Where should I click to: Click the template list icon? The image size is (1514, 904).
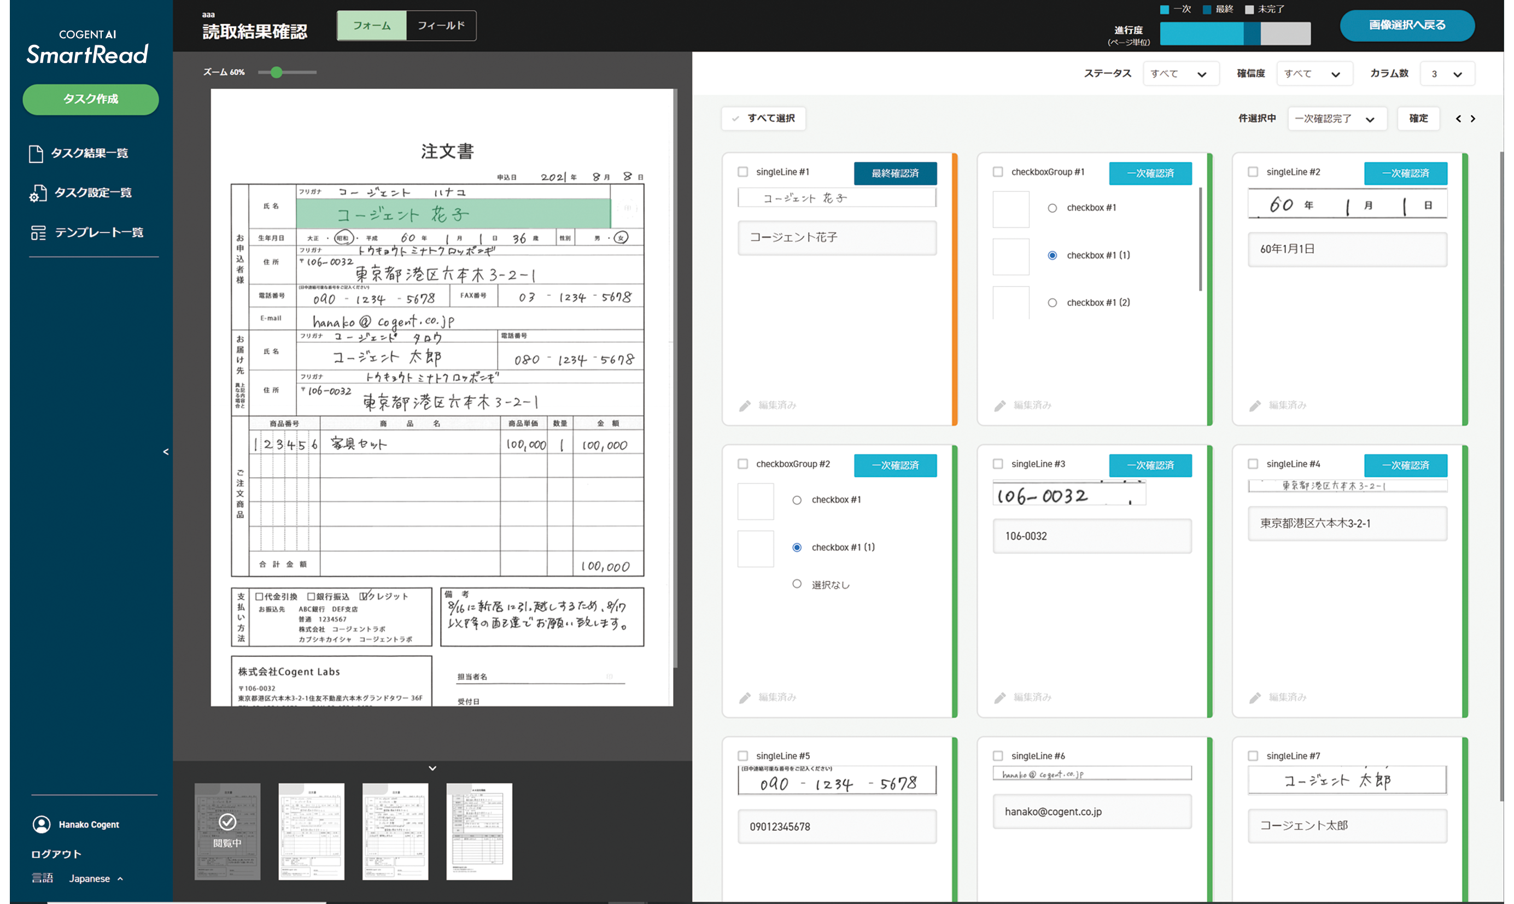tap(38, 233)
